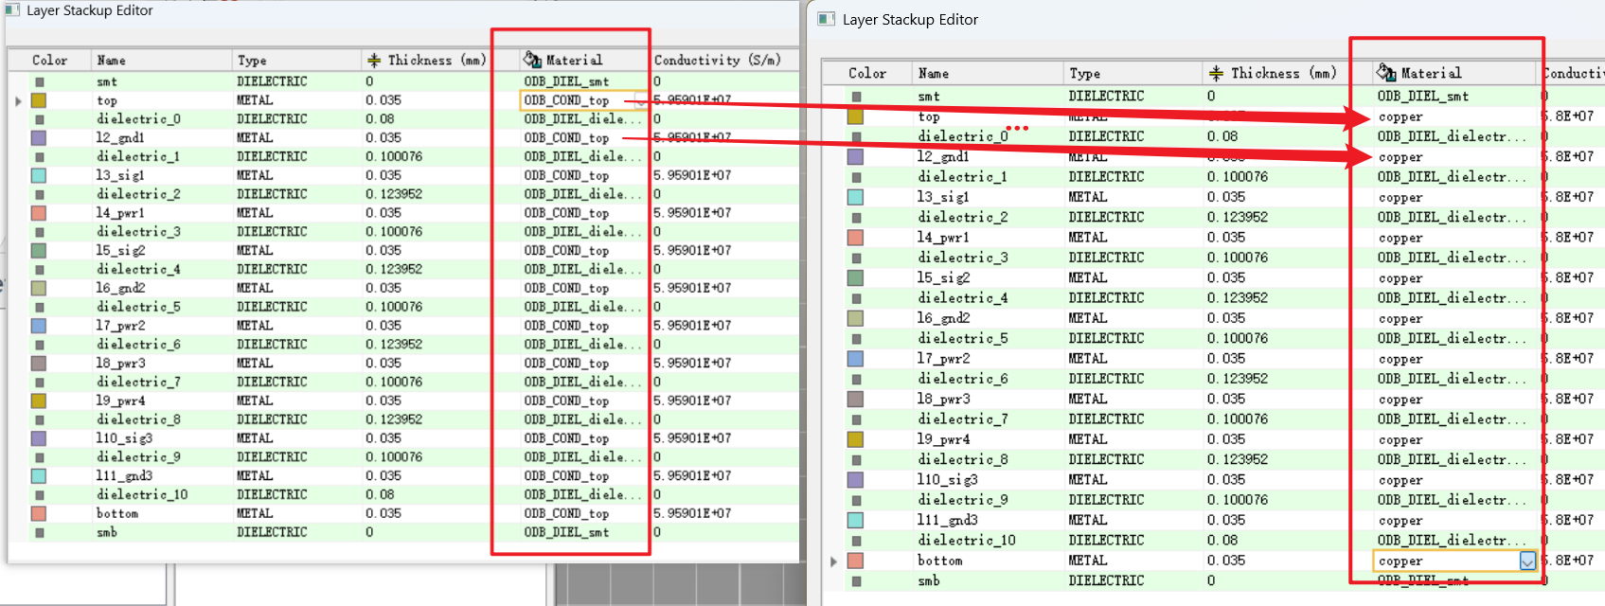The width and height of the screenshot is (1605, 606).
Task: Click the row indicator arrow beside bottom in the right window
Action: coord(833,561)
